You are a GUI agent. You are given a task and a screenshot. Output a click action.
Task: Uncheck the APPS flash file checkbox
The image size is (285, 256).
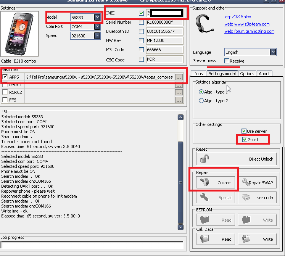[5, 77]
